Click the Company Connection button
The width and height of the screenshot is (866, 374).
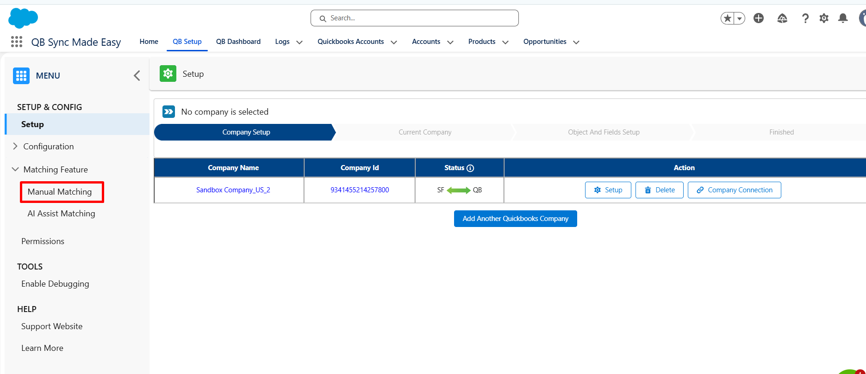click(735, 190)
